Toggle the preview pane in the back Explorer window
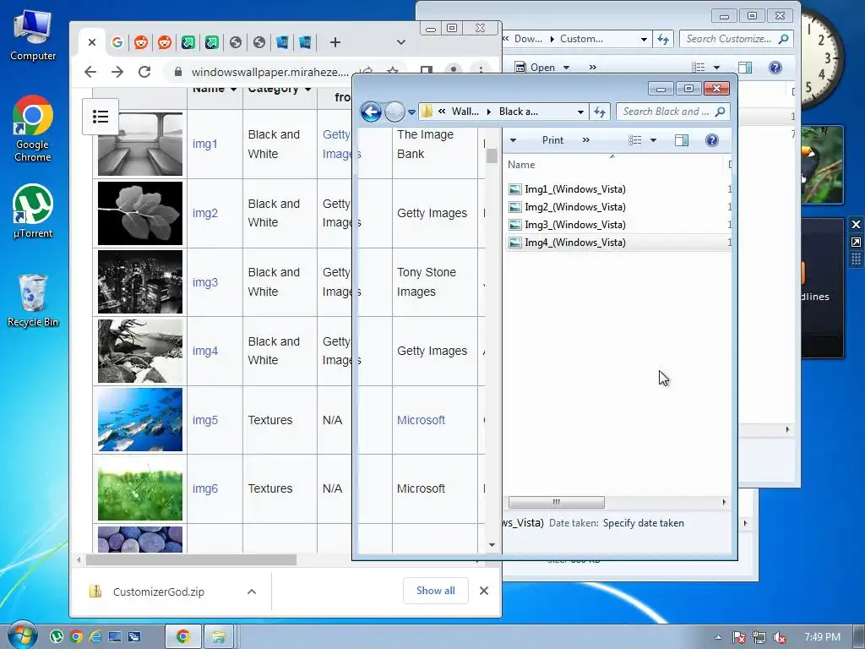The width and height of the screenshot is (865, 649). coord(745,68)
